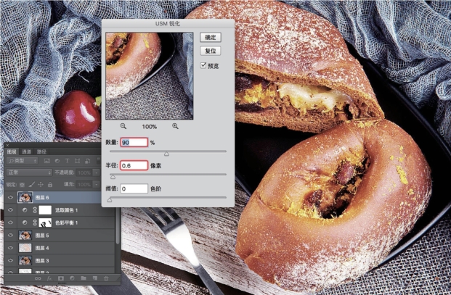Select the 色彩平衡 1 layer name
Image resolution: width=451 pixels, height=295 pixels.
click(x=66, y=223)
